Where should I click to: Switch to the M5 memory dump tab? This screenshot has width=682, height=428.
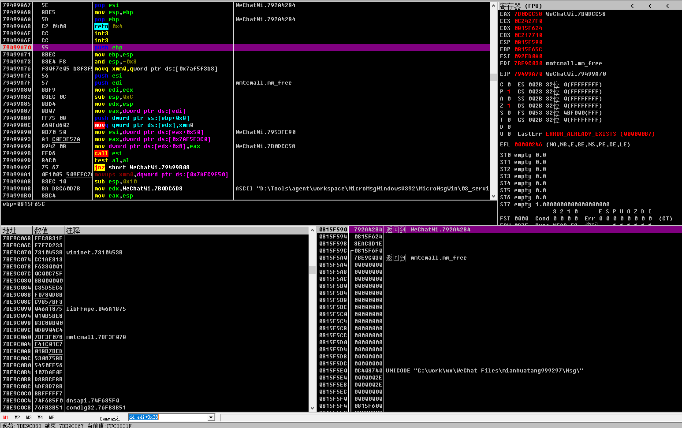pyautogui.click(x=51, y=417)
